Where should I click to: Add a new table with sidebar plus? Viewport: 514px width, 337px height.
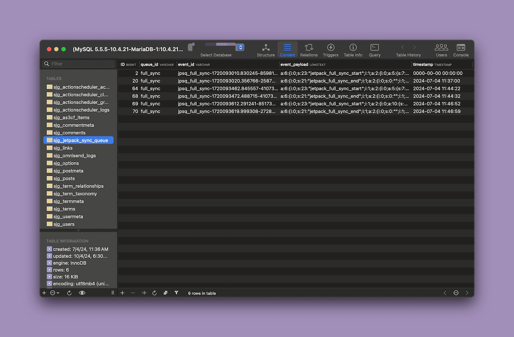[x=44, y=293]
